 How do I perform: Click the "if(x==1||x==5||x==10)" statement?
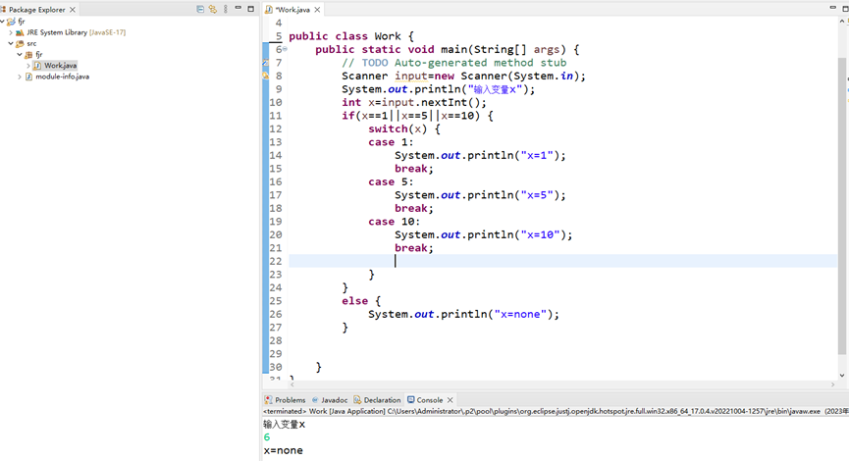click(x=411, y=116)
